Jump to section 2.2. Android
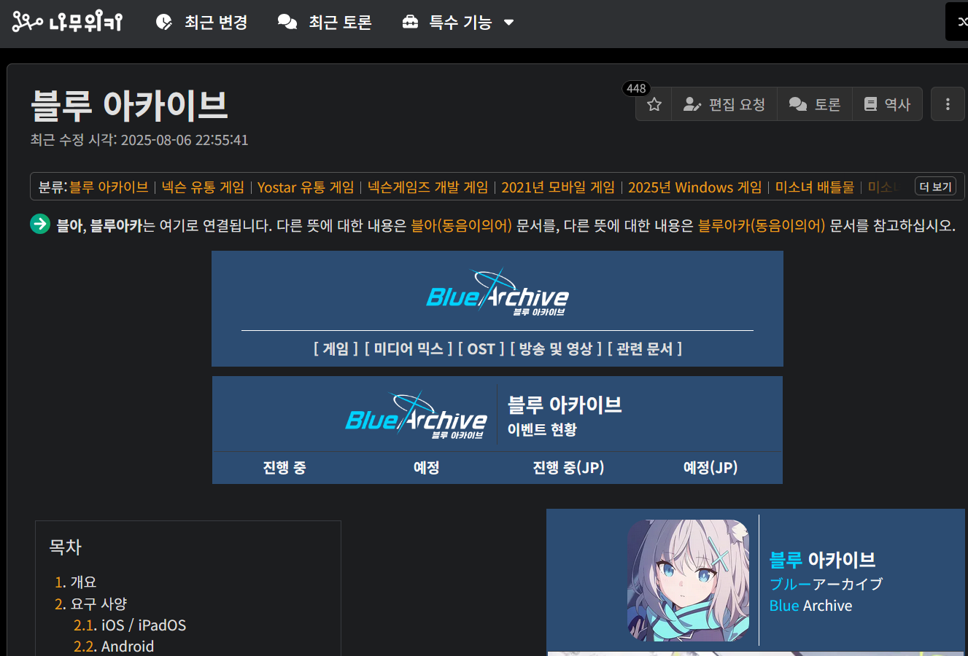The image size is (968, 656). pyautogui.click(x=114, y=647)
